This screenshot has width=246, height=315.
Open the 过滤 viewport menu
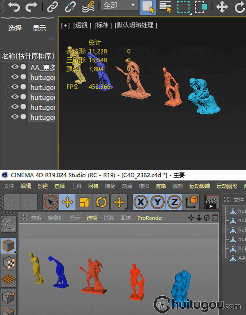click(x=109, y=218)
